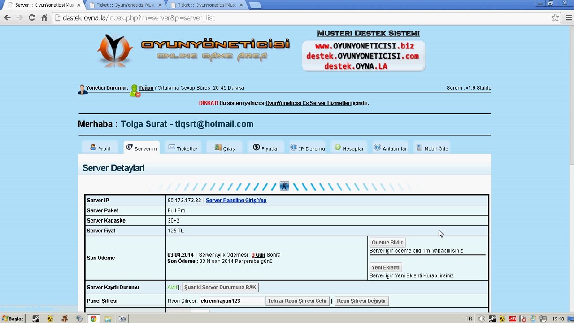Click the OyunYöneticisi logo image

193,51
